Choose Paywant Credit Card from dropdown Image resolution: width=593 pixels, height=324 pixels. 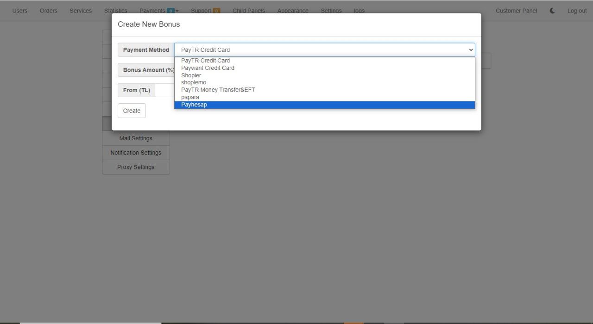[208, 68]
